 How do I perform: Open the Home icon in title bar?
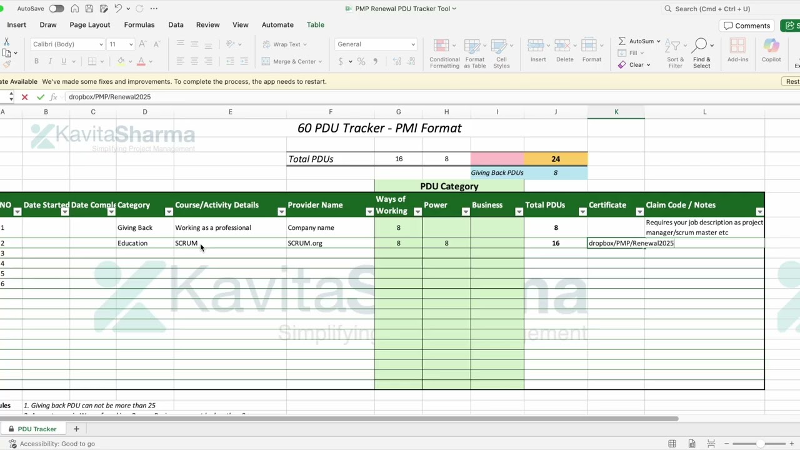tap(75, 9)
